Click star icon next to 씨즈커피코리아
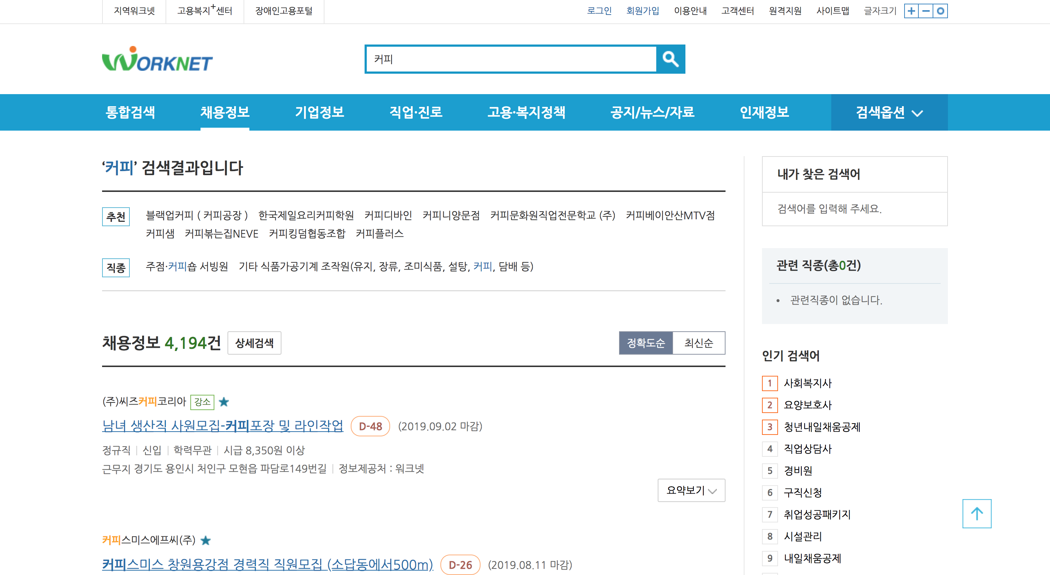This screenshot has width=1050, height=575. 224,402
